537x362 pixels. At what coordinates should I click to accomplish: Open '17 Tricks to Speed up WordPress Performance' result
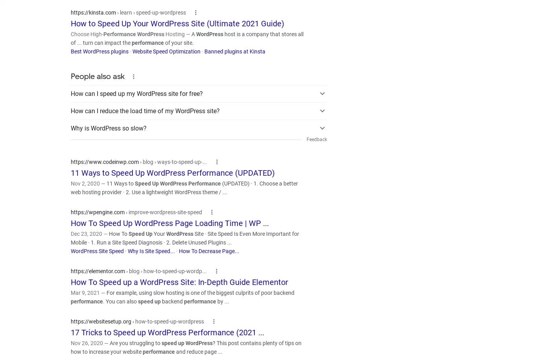click(x=167, y=333)
